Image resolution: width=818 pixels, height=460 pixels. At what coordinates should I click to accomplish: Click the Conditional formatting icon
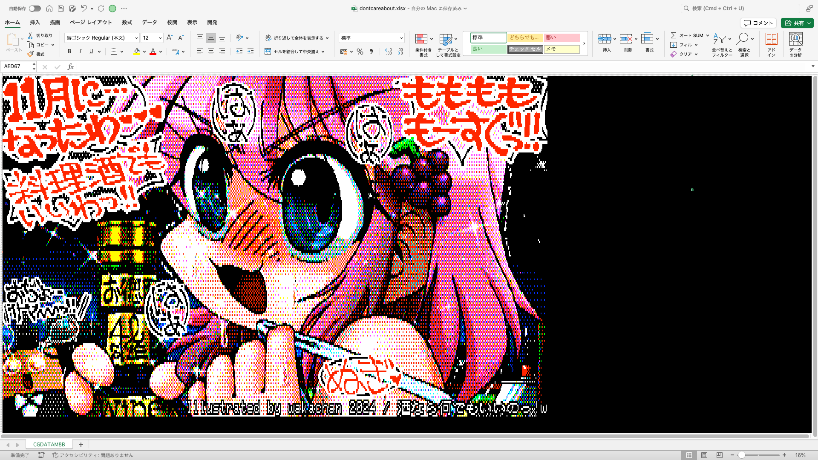click(421, 39)
